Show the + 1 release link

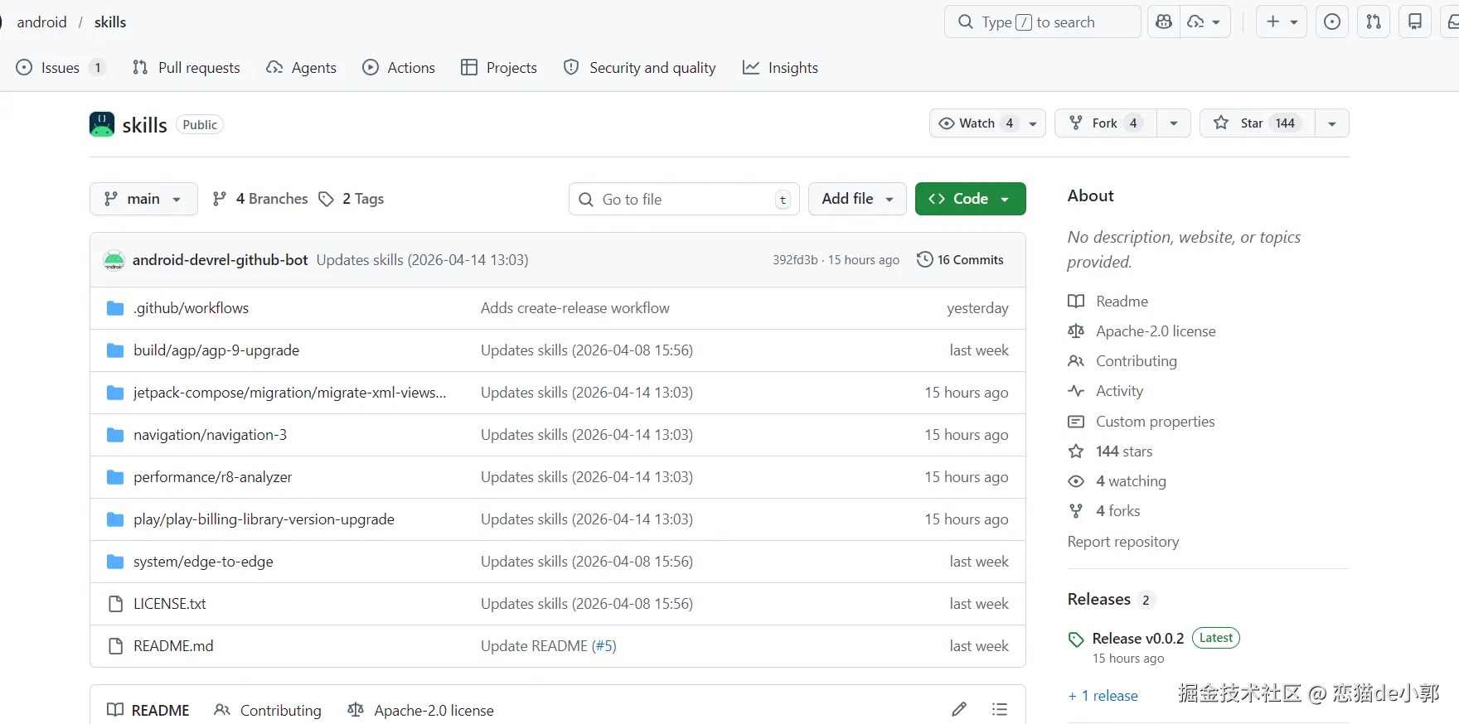coord(1103,696)
